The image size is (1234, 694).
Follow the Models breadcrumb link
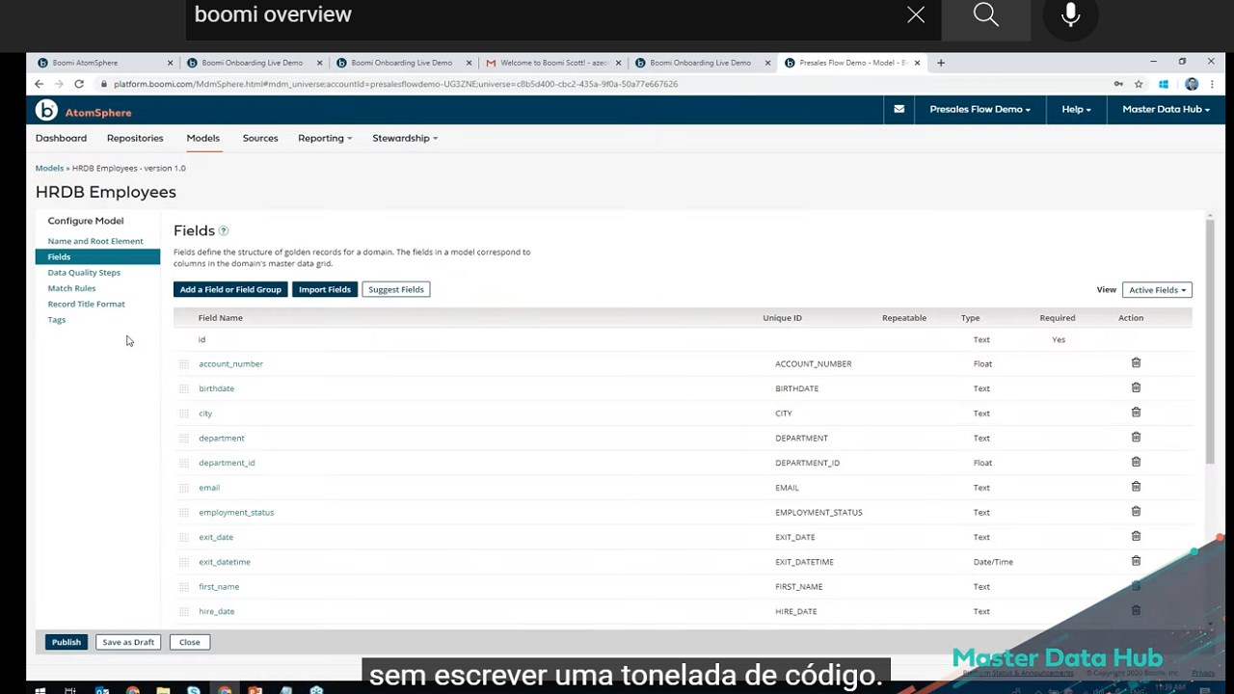(x=49, y=168)
